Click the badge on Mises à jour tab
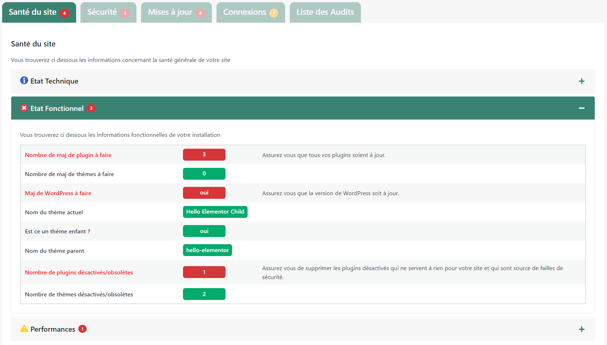 tap(200, 13)
